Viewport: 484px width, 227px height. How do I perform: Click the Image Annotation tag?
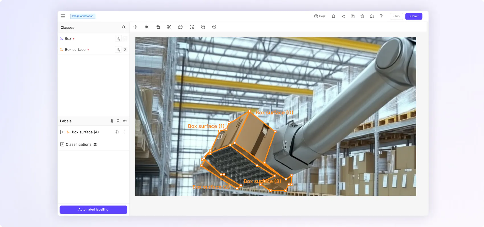(83, 16)
